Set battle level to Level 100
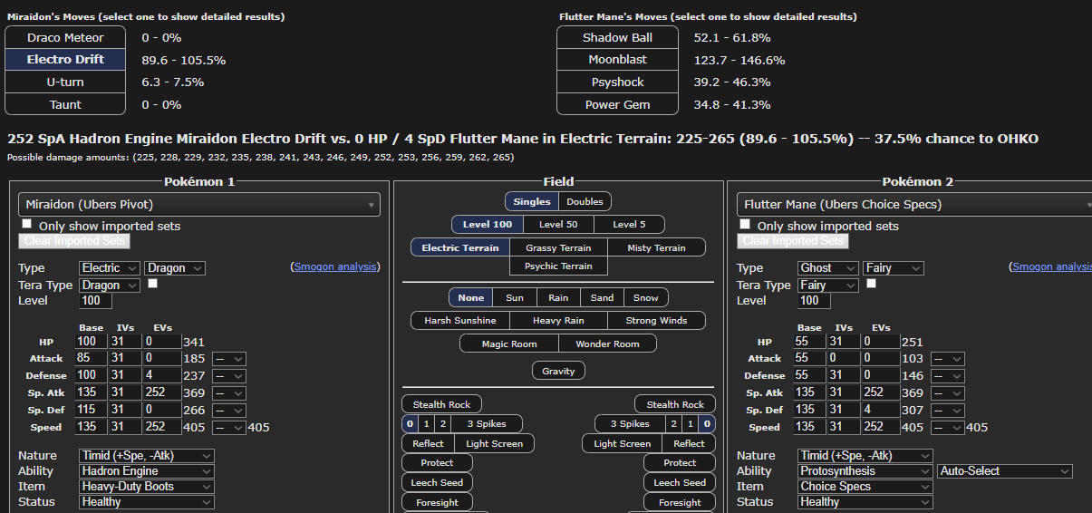 click(488, 225)
